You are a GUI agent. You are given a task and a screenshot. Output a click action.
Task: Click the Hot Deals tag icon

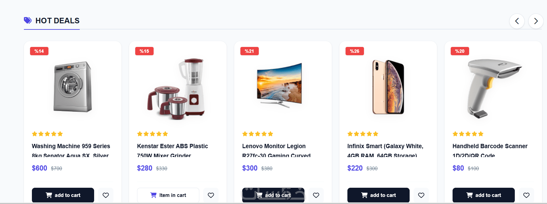[x=28, y=21]
